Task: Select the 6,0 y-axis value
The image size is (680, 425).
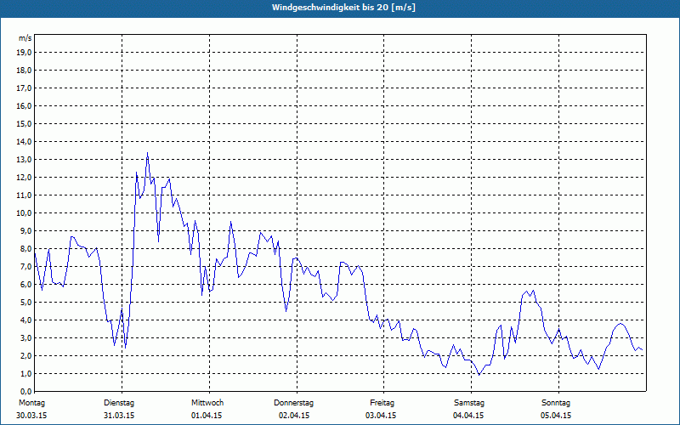Action: (x=26, y=285)
